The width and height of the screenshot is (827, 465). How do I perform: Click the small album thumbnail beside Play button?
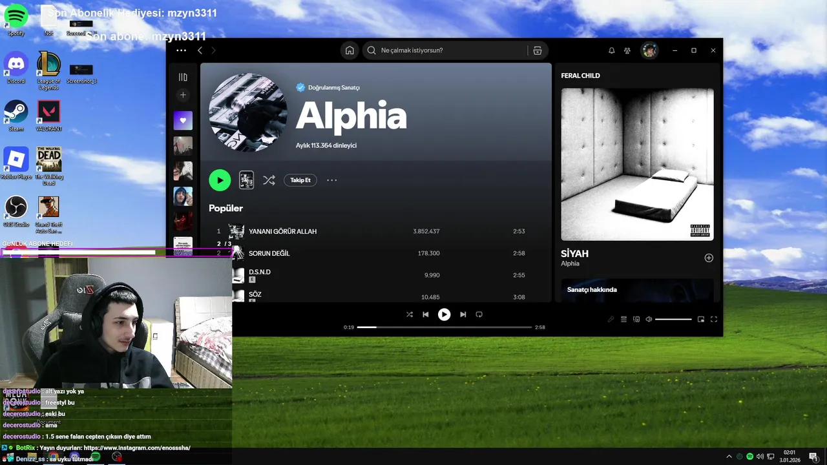point(246,180)
